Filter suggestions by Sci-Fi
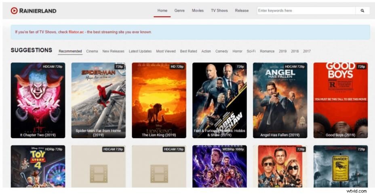 click(x=251, y=51)
